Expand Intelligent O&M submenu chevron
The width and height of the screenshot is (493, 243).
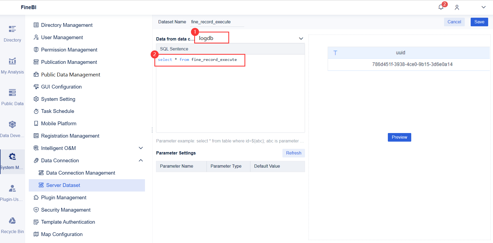(141, 148)
